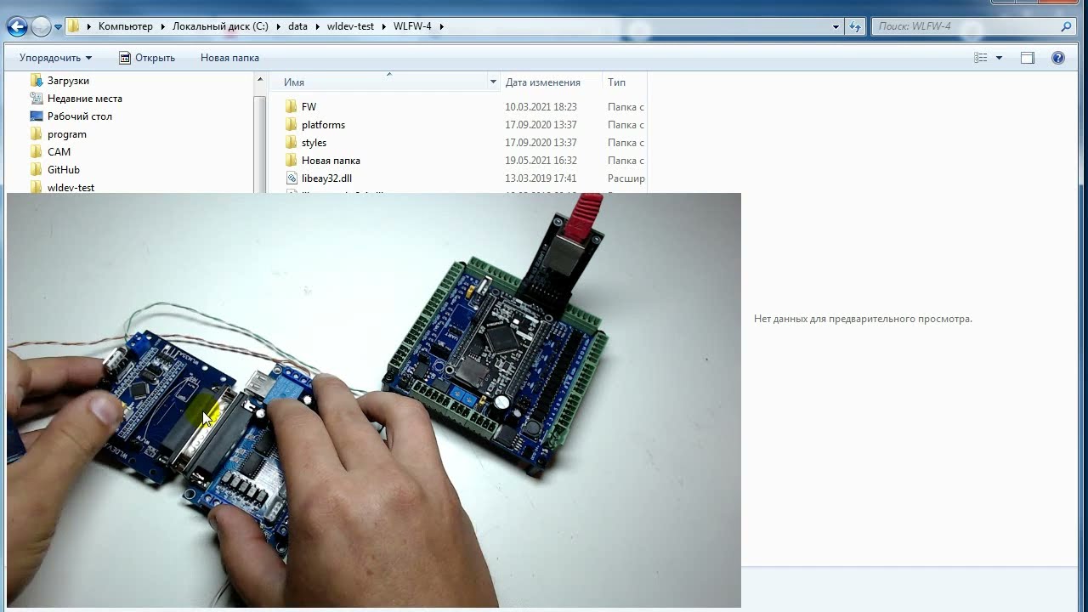Click the file name 'libeay32.dll'
The image size is (1088, 612).
tap(326, 178)
